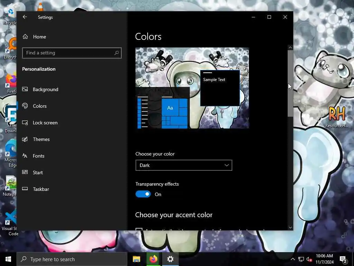Viewport: 354px width, 266px height.
Task: Click the Start tiles icon in sidebar
Action: pyautogui.click(x=25, y=172)
